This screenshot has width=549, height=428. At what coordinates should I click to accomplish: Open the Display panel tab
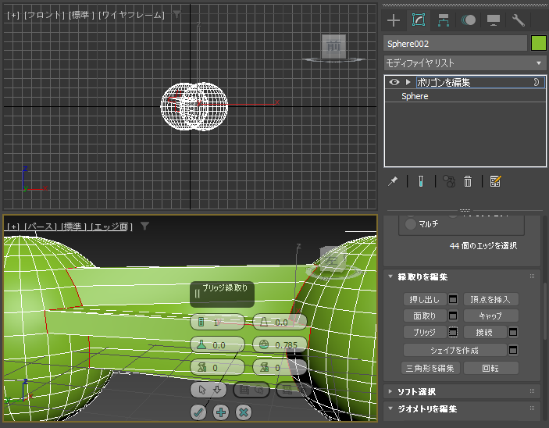pyautogui.click(x=494, y=20)
